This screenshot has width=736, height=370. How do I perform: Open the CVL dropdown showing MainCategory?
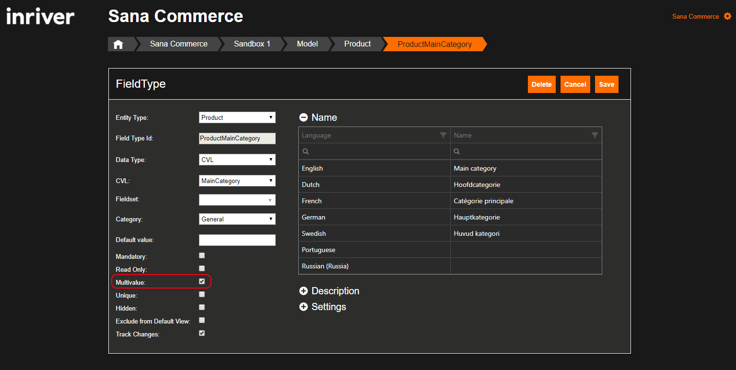[237, 181]
